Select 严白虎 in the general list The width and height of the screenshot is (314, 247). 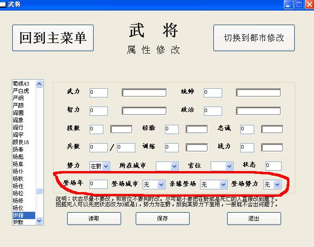[x=24, y=91]
